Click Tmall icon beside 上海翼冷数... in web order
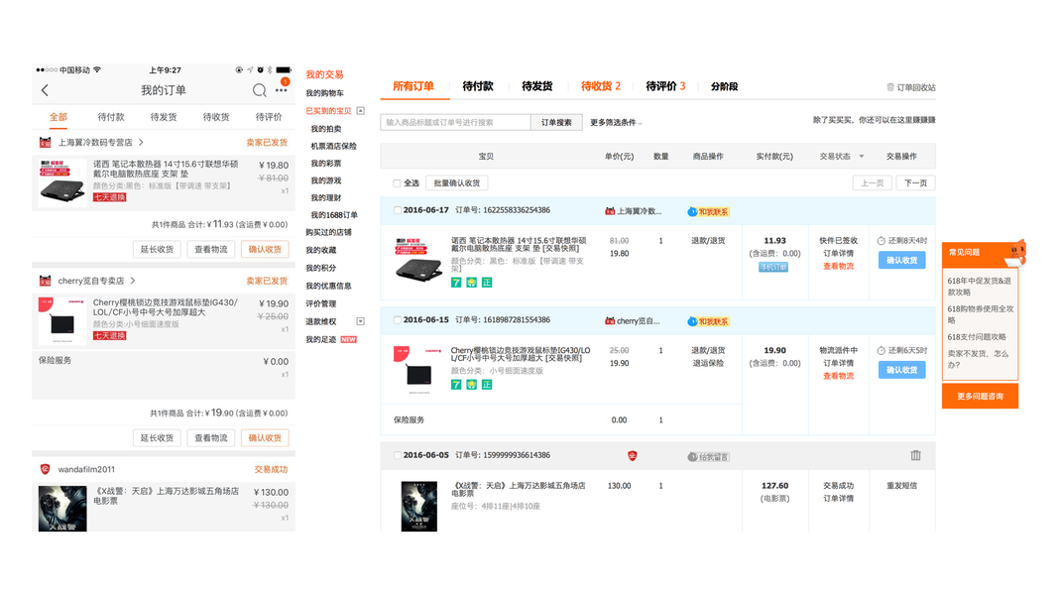This screenshot has height=595, width=1058. pos(610,211)
